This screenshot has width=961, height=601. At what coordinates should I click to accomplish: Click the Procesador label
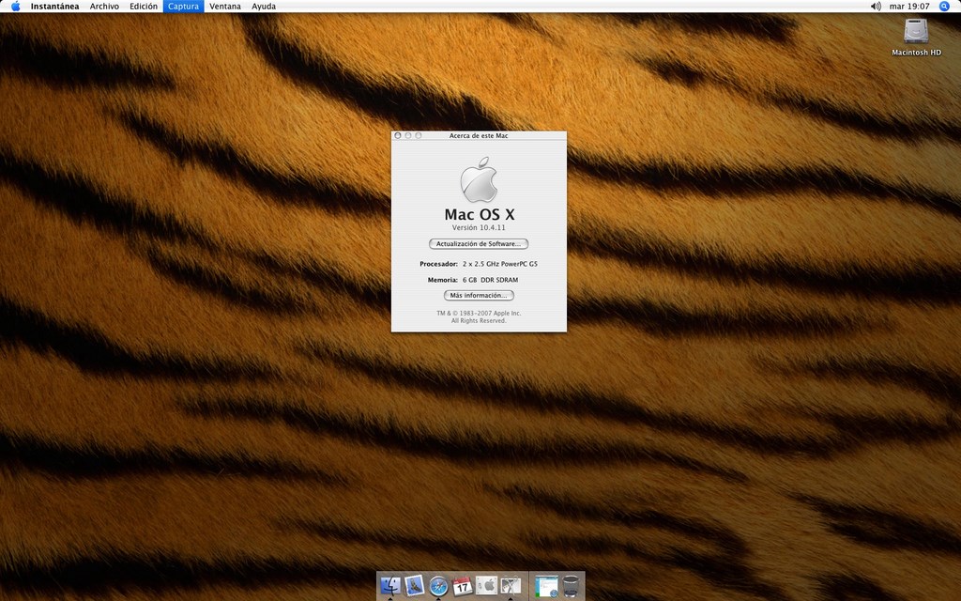coord(438,264)
